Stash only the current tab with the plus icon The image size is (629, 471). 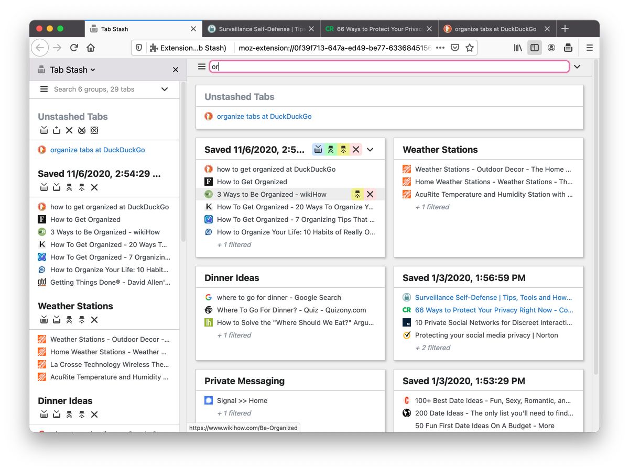pos(56,130)
